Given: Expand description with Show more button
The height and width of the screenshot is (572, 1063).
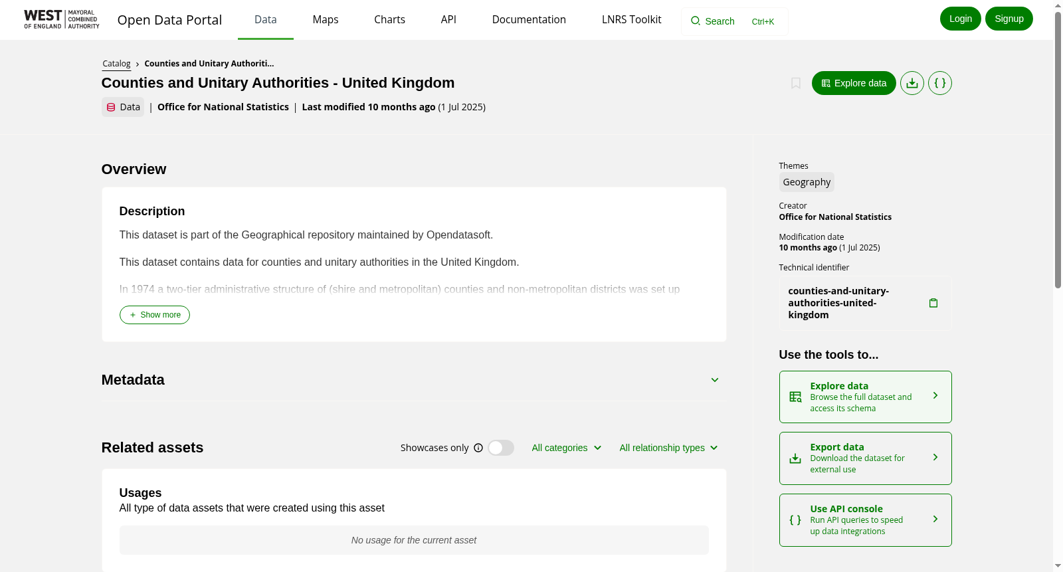Looking at the screenshot, I should pos(155,315).
